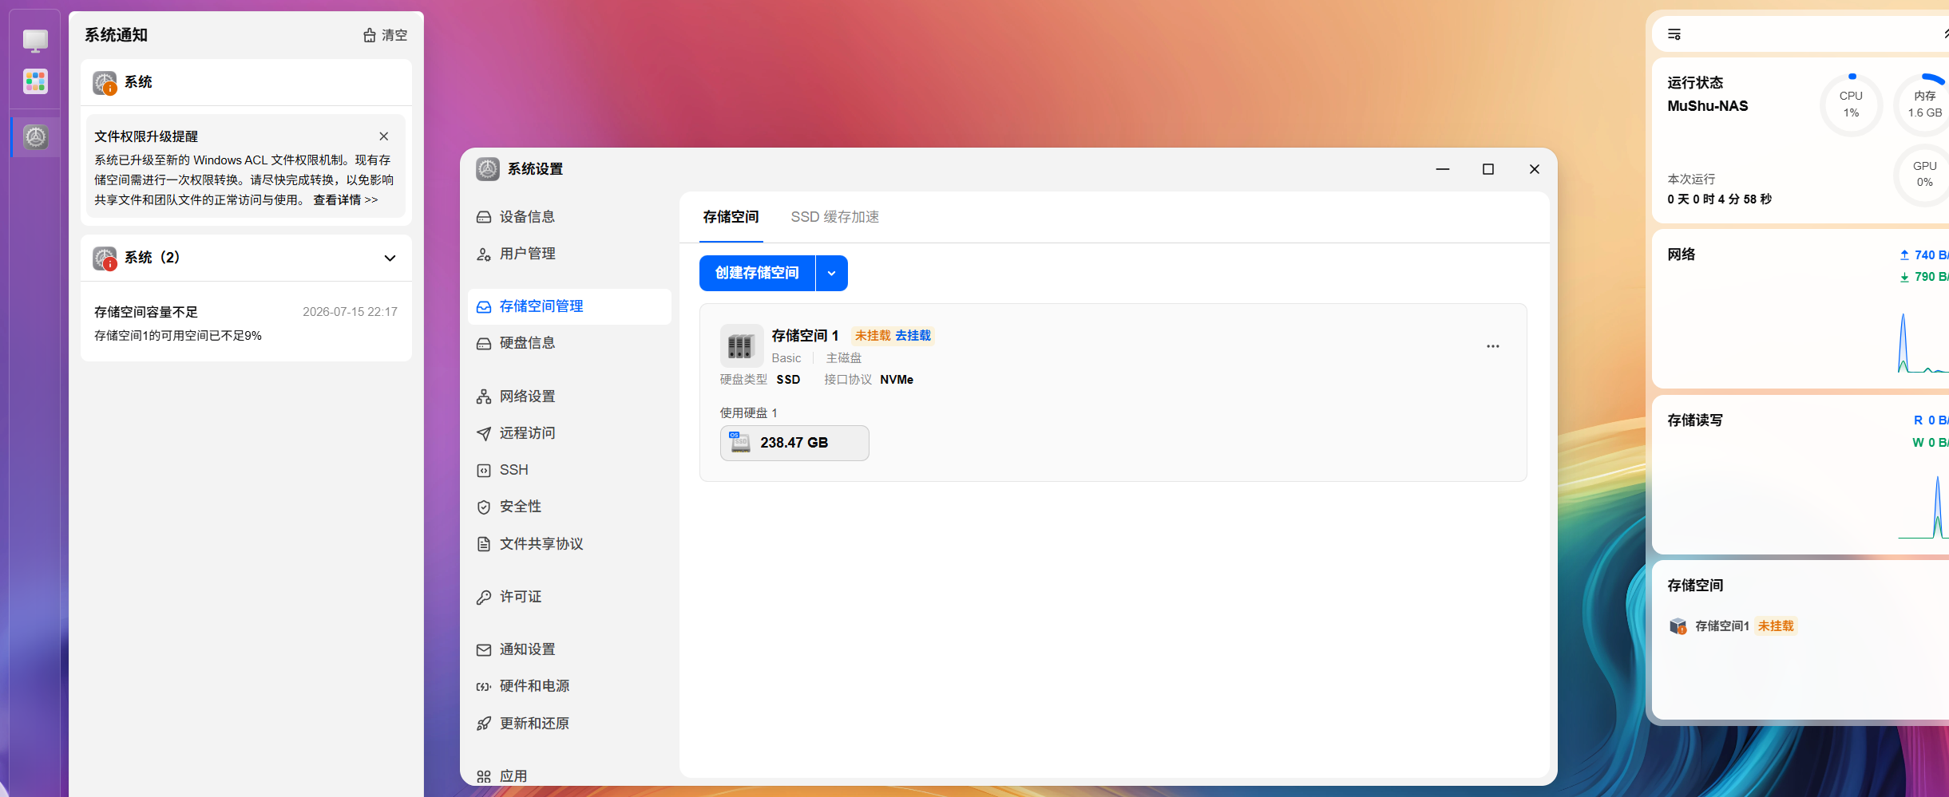
Task: Click the 创建存储空间 button
Action: [x=757, y=273]
